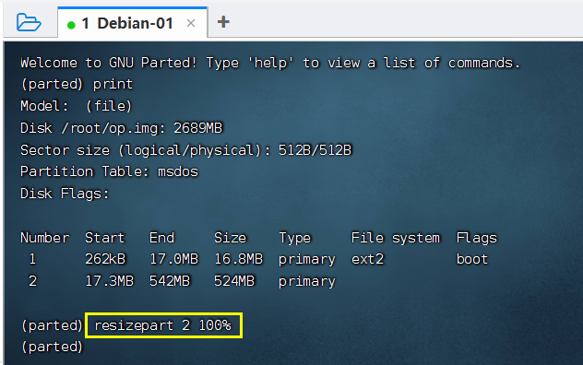Add a new session tab

pos(223,22)
